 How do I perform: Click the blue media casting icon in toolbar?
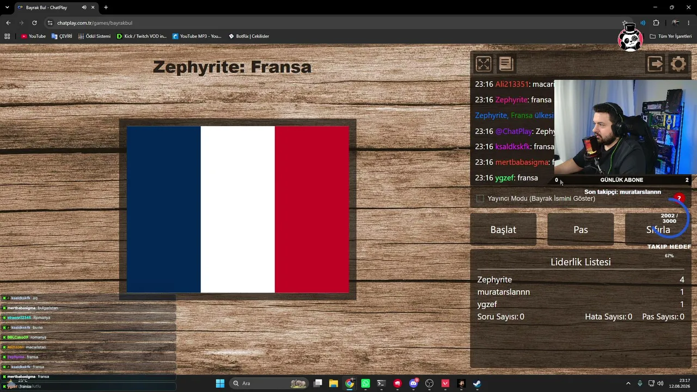click(643, 23)
